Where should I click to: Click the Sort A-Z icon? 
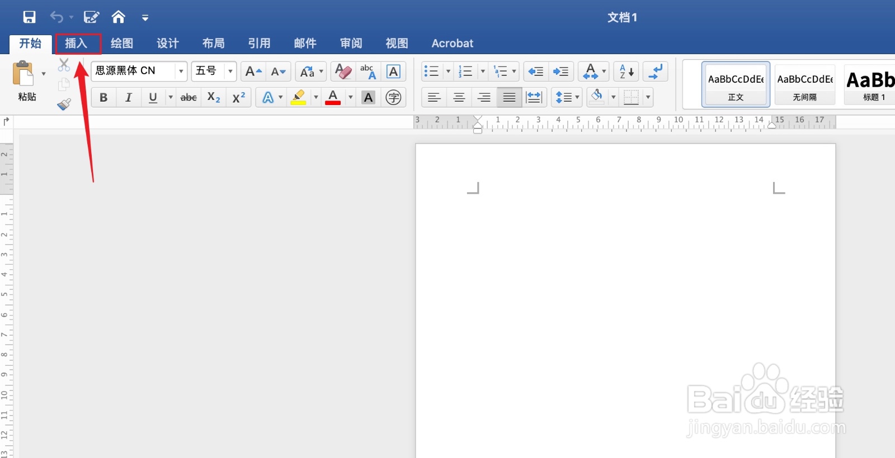coord(626,71)
